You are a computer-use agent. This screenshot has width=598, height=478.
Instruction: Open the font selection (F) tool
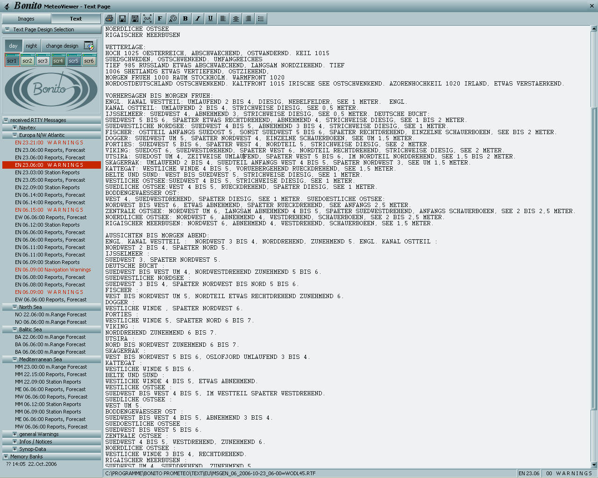pyautogui.click(x=160, y=19)
